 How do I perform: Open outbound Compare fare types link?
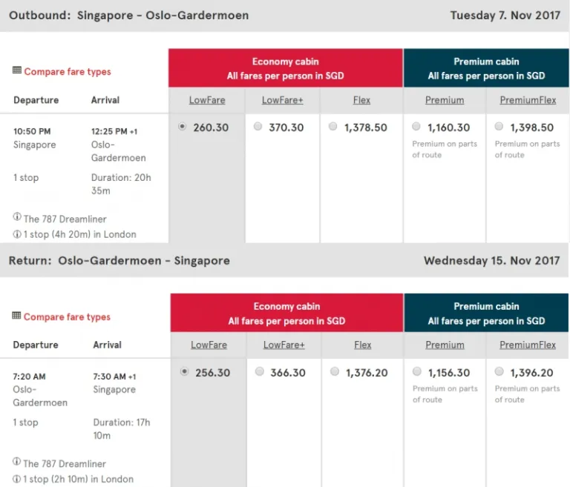coord(68,72)
